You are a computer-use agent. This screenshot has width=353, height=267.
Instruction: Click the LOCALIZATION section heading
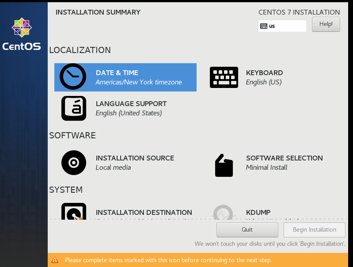(x=80, y=50)
